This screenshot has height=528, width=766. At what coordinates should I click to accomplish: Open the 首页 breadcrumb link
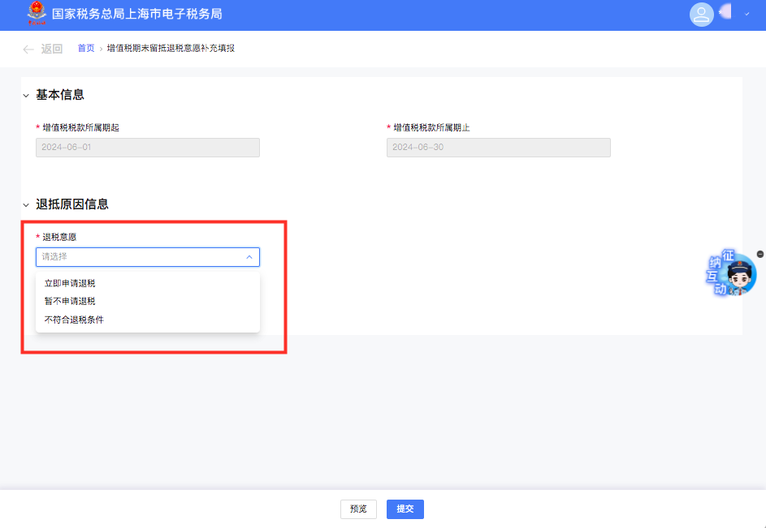click(x=86, y=49)
